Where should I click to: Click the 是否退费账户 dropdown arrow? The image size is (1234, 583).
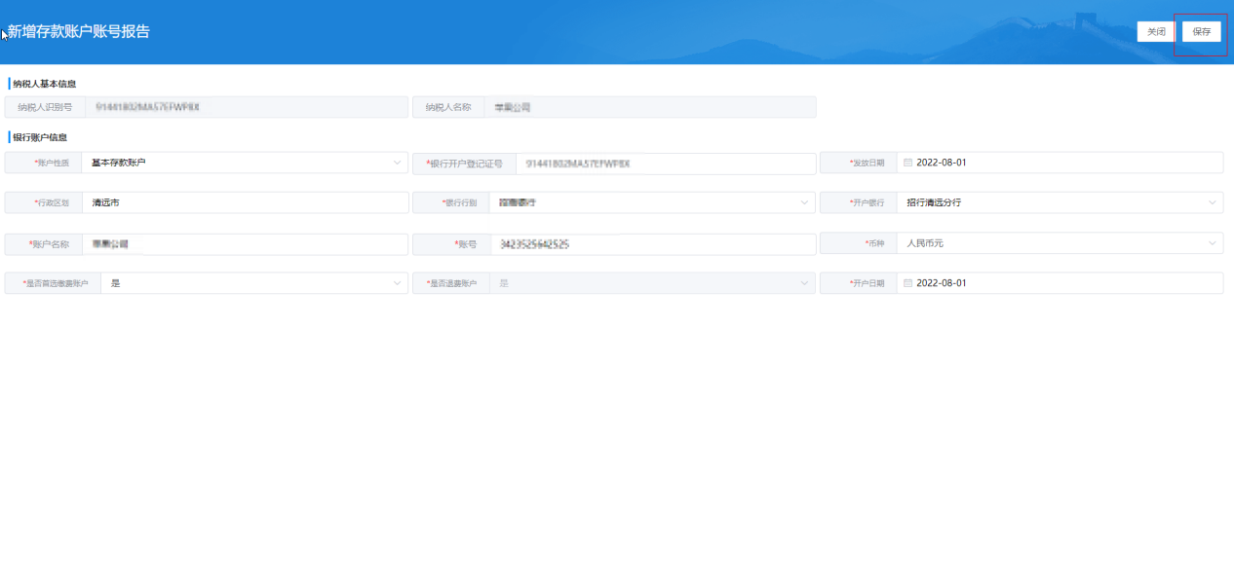pos(804,283)
